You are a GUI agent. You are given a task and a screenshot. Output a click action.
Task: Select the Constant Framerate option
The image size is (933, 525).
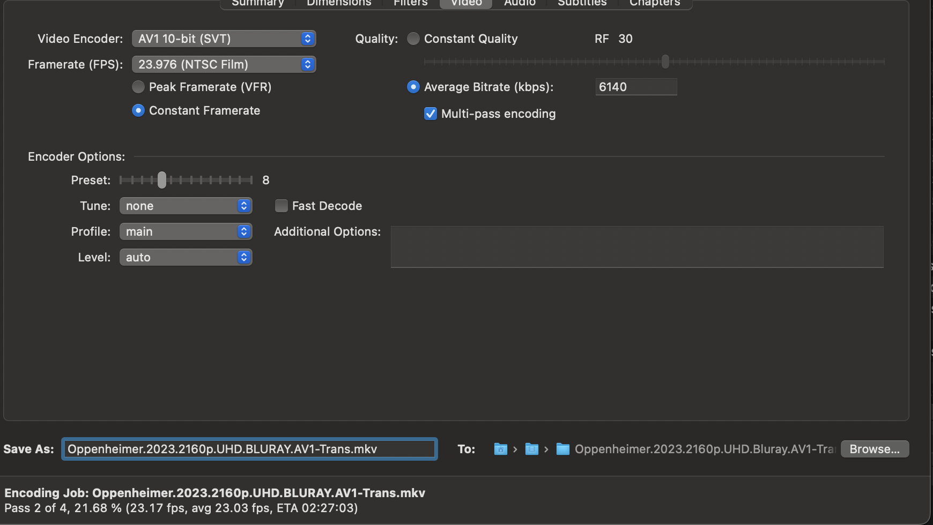pyautogui.click(x=138, y=110)
